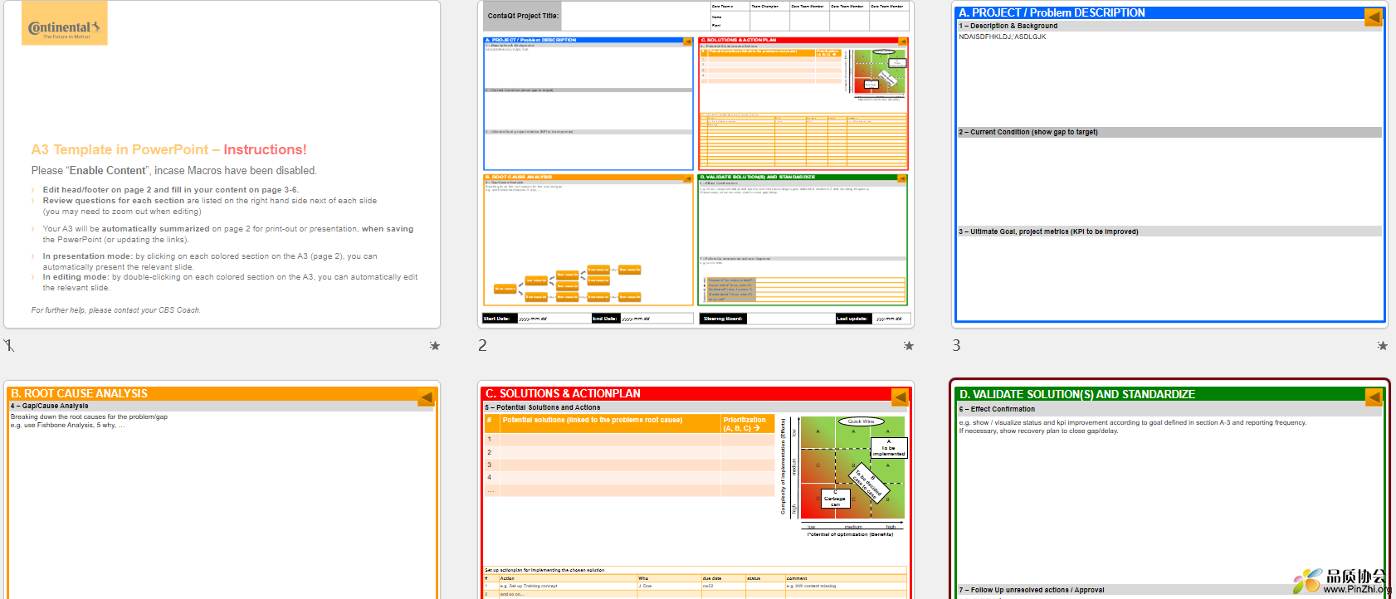Select the slide 1 Instructions thumbnail

coord(222,164)
